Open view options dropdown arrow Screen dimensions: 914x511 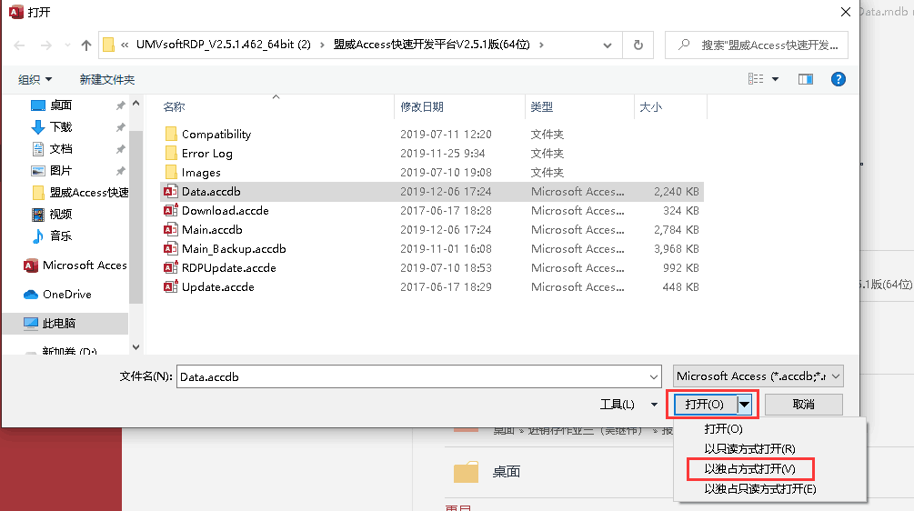[x=775, y=79]
